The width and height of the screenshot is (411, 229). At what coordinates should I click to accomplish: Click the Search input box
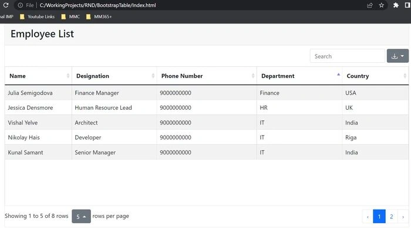click(348, 56)
